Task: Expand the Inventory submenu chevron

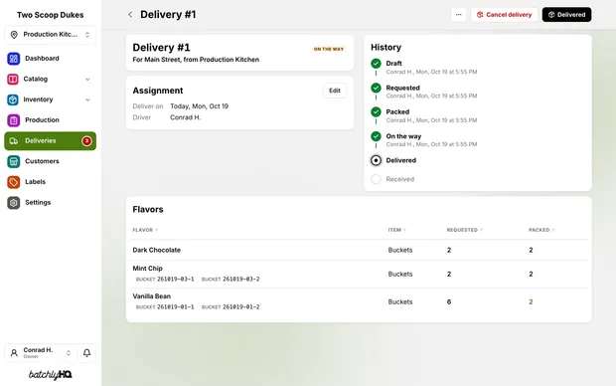Action: tap(87, 99)
